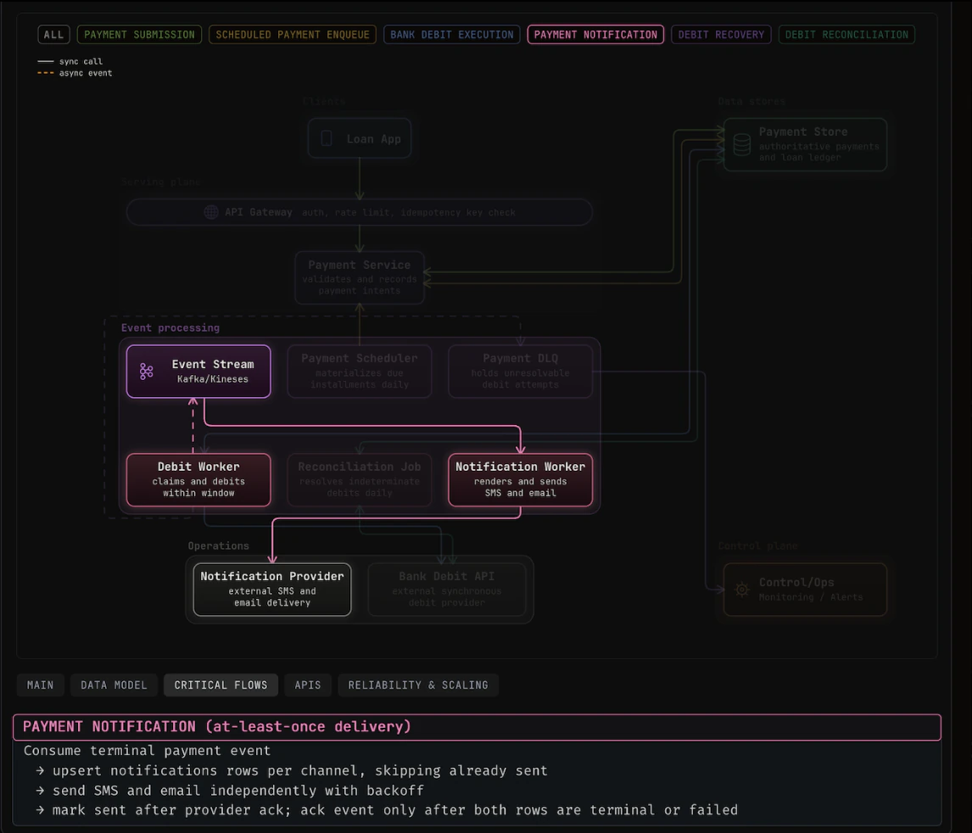
Task: Select the Loan App node
Action: coord(360,138)
